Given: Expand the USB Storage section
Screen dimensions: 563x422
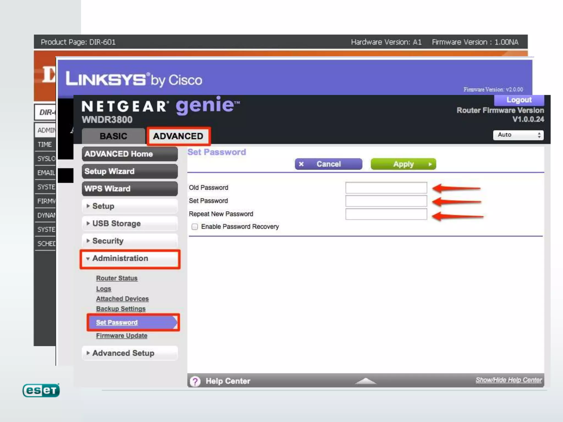Looking at the screenshot, I should point(130,223).
